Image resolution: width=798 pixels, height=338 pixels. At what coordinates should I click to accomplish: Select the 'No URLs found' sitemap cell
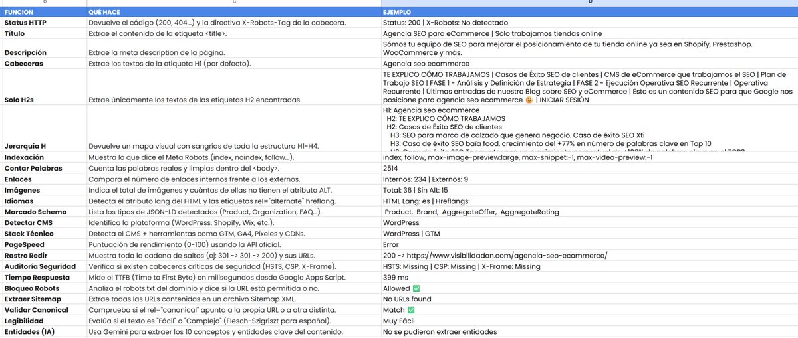(589, 299)
